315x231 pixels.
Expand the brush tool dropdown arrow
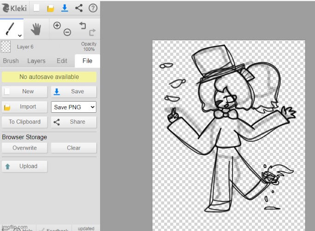[x=20, y=36]
